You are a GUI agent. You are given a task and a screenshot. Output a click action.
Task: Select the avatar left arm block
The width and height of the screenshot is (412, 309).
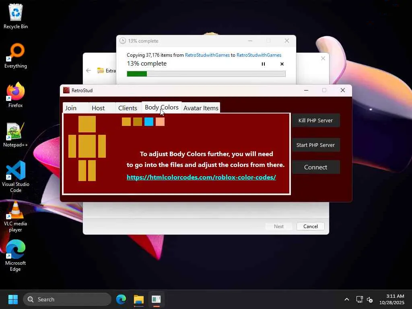point(72,146)
